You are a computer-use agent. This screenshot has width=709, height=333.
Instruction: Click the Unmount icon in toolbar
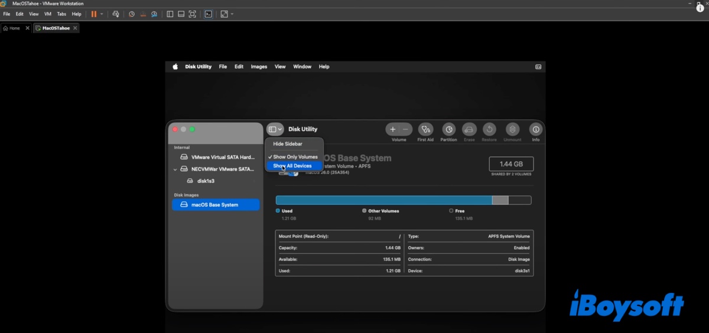pos(512,129)
